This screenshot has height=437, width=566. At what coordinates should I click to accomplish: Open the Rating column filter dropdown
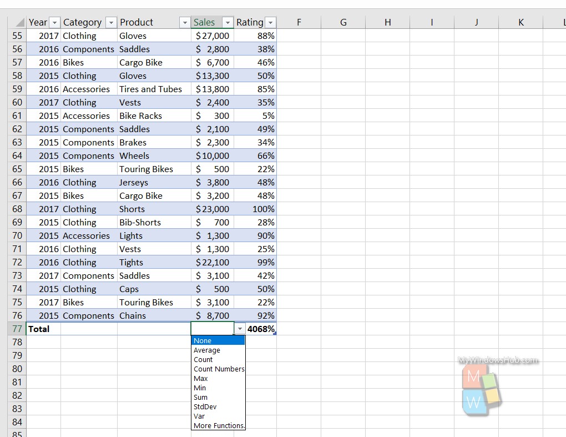(x=270, y=22)
